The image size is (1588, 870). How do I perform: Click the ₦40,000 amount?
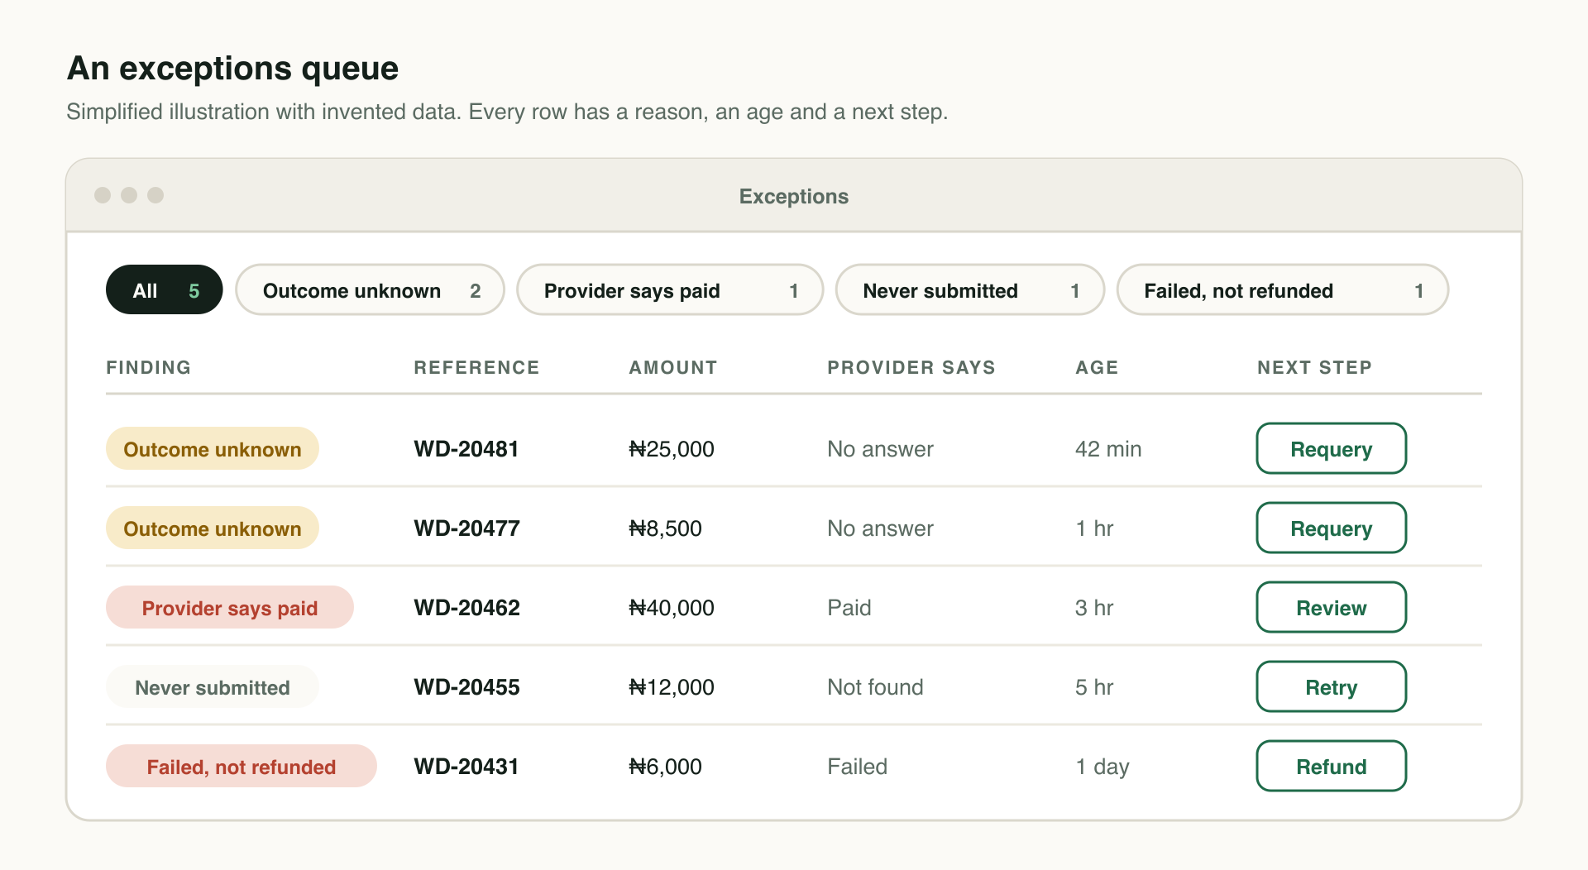[x=672, y=608]
